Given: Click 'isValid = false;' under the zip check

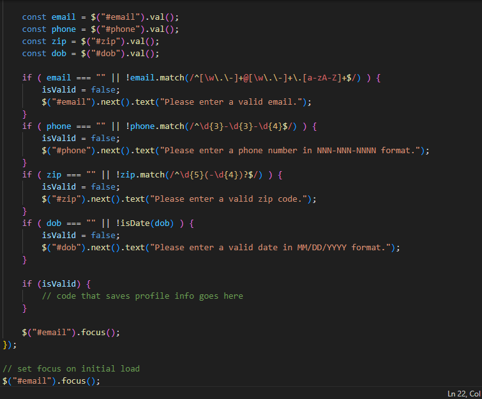Looking at the screenshot, I should click(x=81, y=187).
